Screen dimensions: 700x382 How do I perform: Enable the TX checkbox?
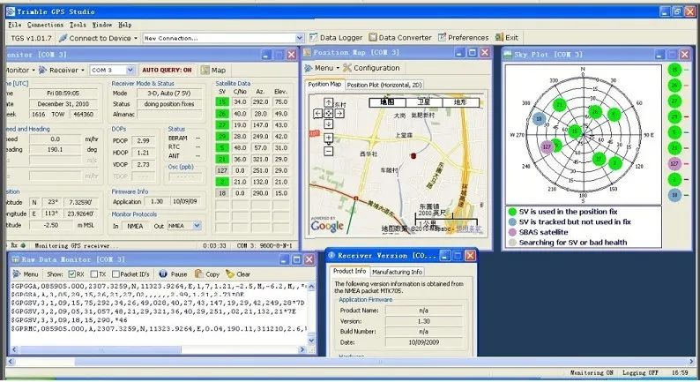[x=95, y=274]
